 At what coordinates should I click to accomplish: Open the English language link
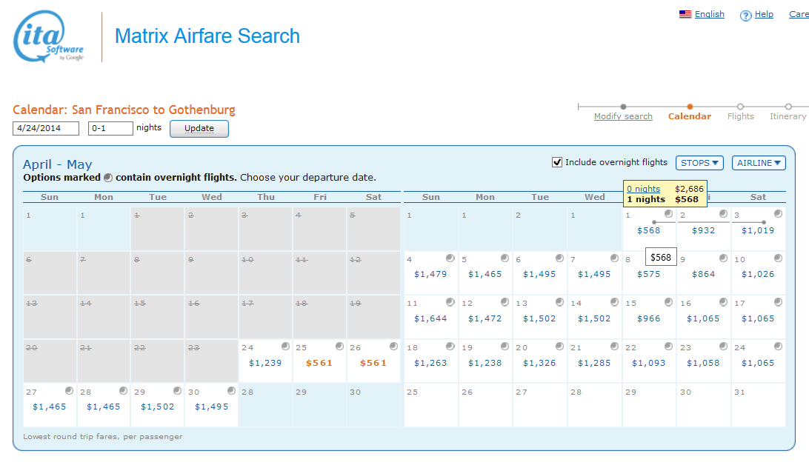click(x=709, y=14)
